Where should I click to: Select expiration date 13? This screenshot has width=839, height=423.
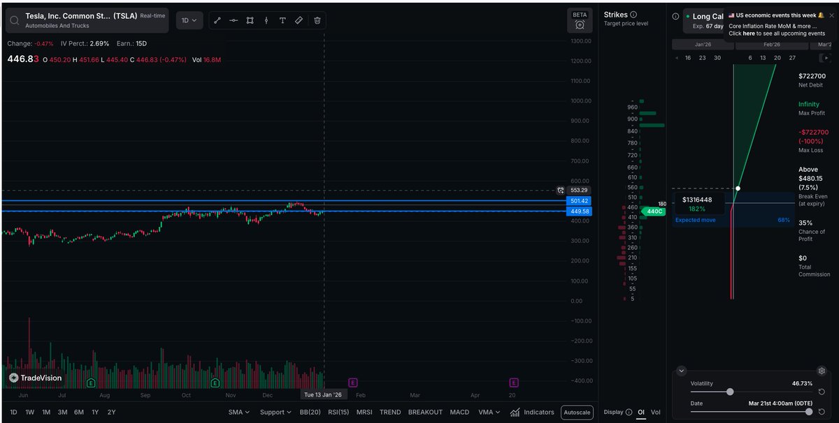tap(763, 58)
